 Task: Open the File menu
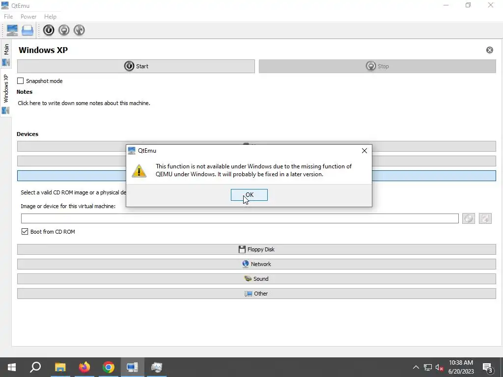click(8, 17)
